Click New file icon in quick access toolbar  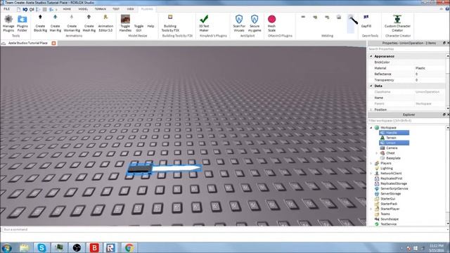click(18, 9)
